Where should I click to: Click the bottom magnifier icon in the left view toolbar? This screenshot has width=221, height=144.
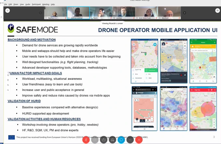click(8, 90)
